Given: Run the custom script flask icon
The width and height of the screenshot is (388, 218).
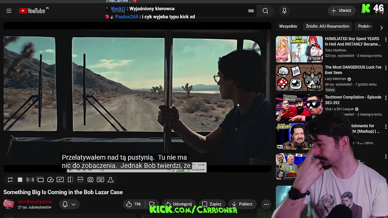Looking at the screenshot, I should [111, 180].
